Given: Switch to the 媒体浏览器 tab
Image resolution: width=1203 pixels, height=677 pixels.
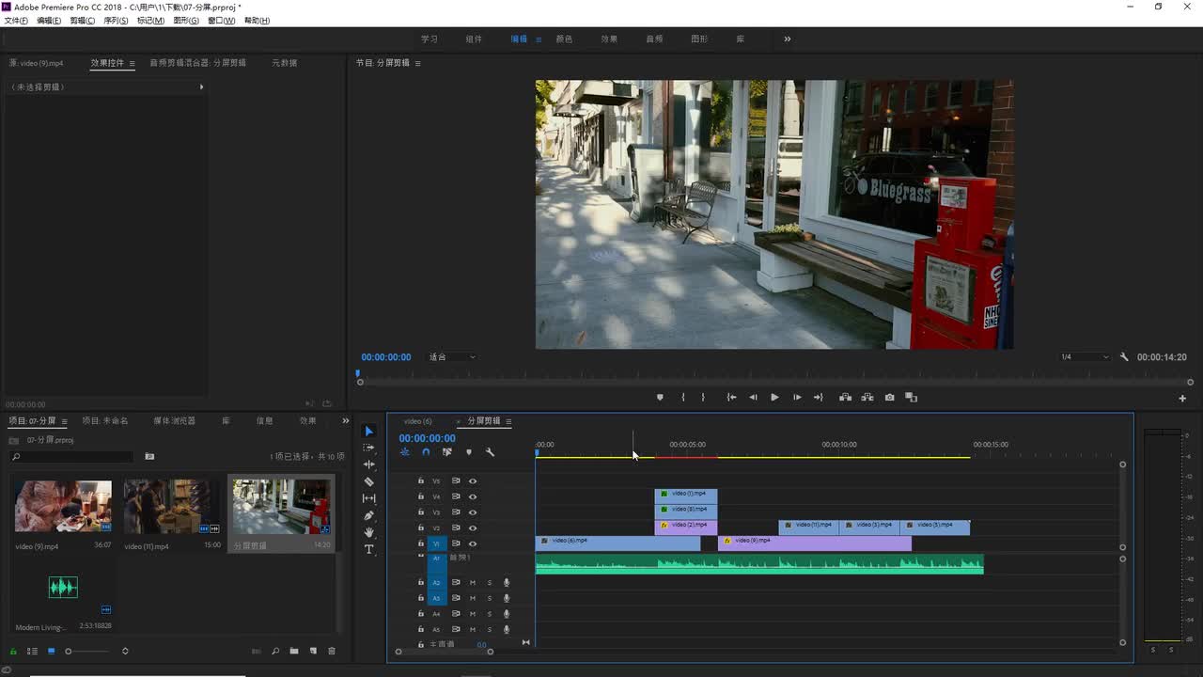Looking at the screenshot, I should [174, 420].
